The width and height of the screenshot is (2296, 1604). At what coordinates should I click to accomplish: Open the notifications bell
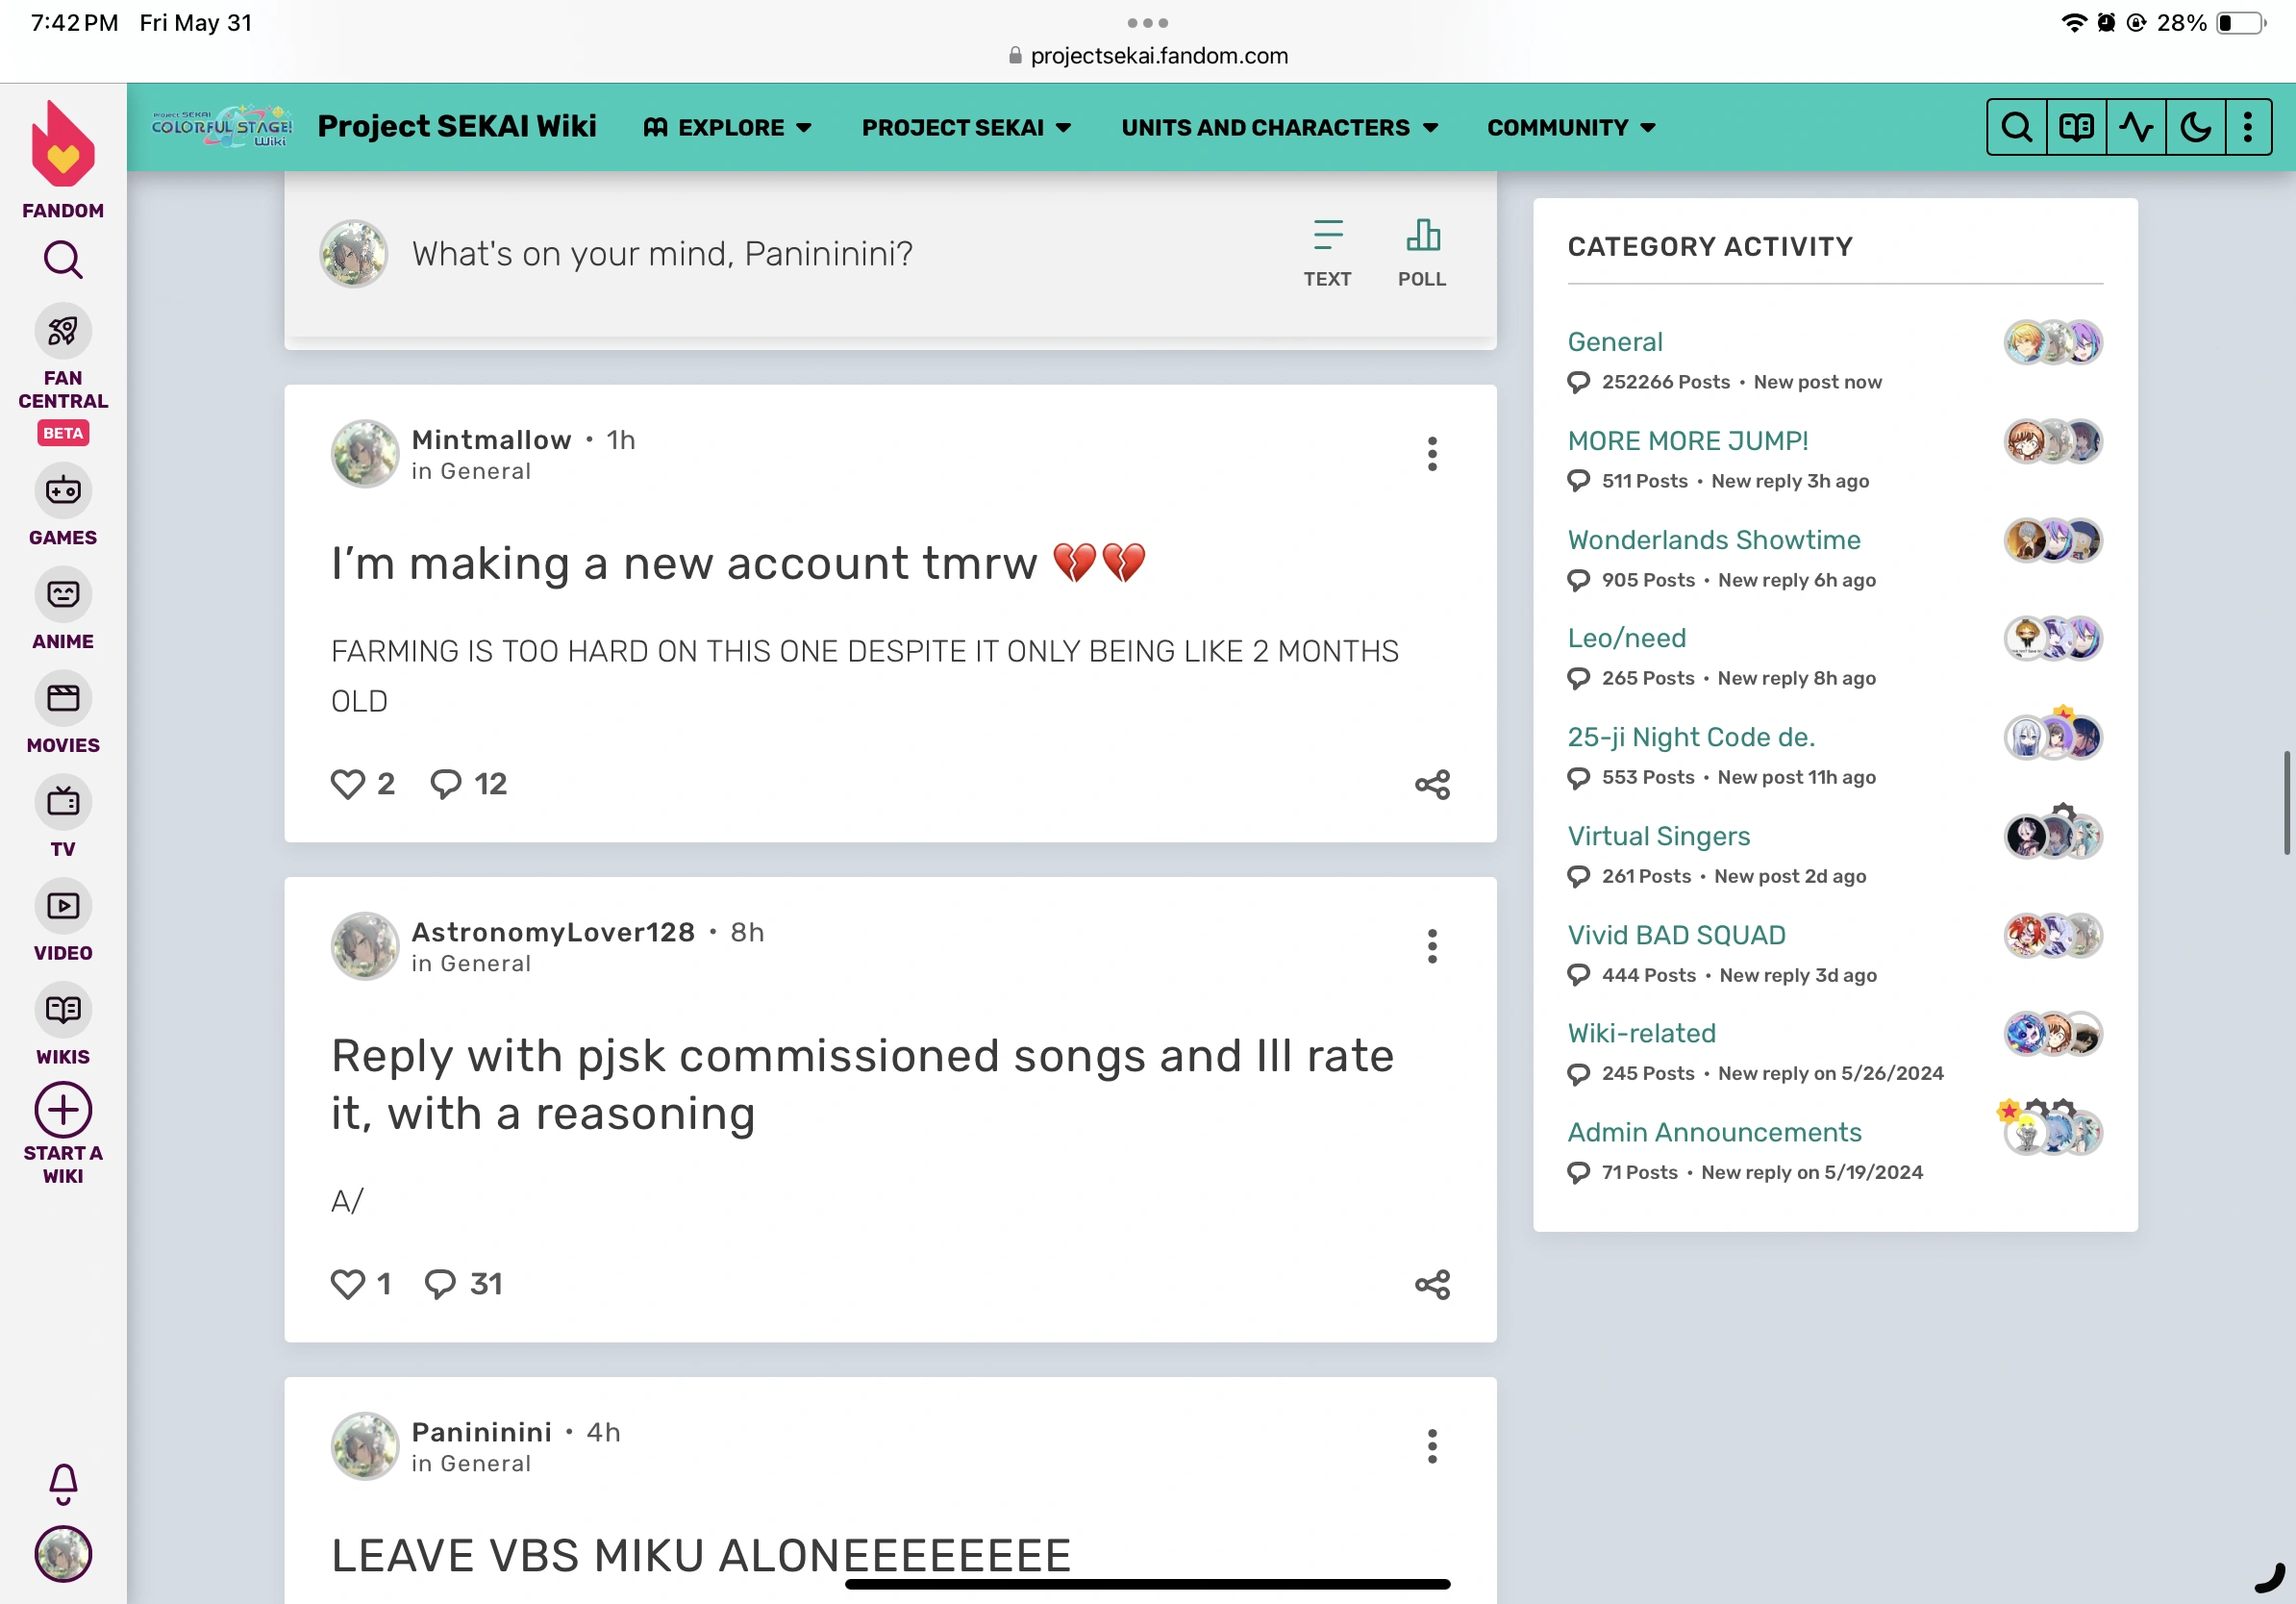pos(62,1483)
